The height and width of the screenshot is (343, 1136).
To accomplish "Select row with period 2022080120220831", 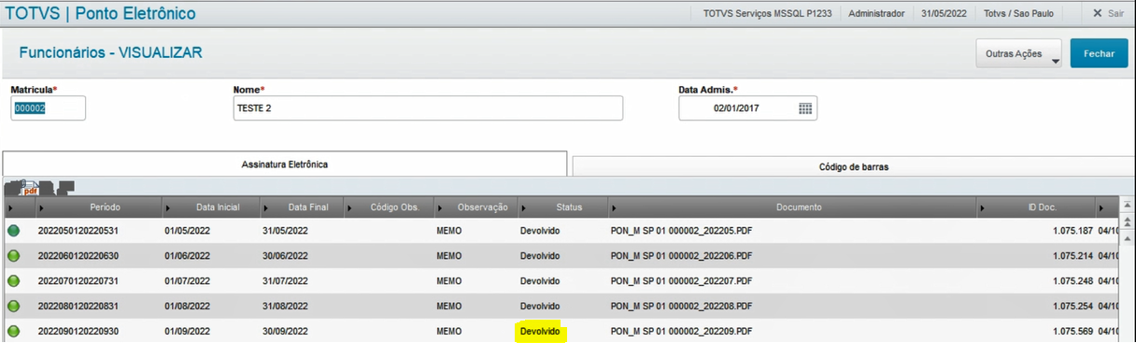I will [x=561, y=306].
